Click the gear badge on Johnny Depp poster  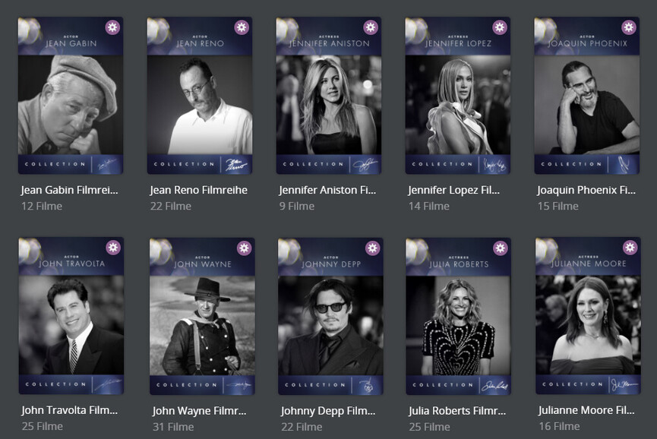pyautogui.click(x=372, y=248)
